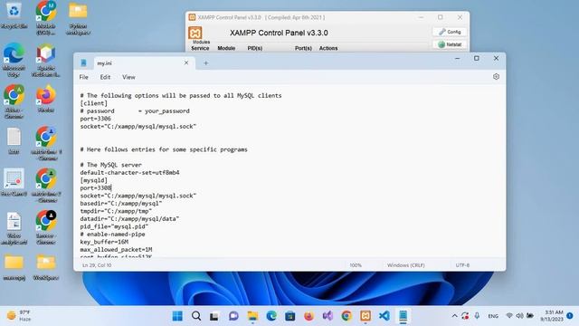Open the View menu in Notepad
579x326 pixels.
[128, 77]
